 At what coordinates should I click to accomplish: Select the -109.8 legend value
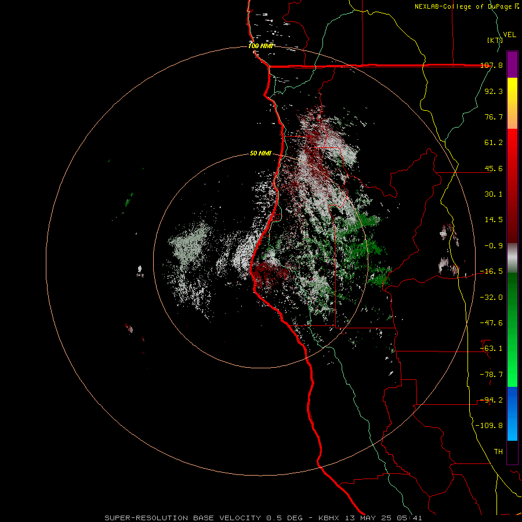489,426
